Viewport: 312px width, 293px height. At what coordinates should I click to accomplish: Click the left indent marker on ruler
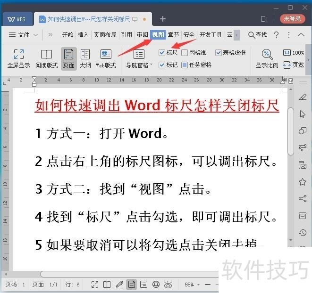tap(34, 85)
